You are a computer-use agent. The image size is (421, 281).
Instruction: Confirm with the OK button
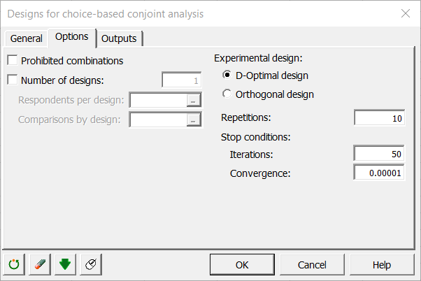pyautogui.click(x=242, y=265)
